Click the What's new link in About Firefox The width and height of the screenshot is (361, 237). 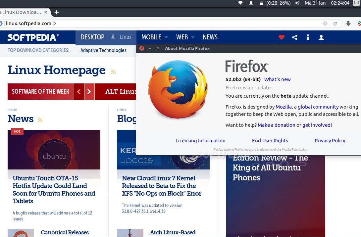pos(278,79)
